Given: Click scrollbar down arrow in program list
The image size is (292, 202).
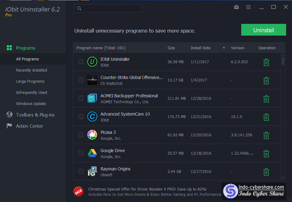Looking at the screenshot, I should pos(283,178).
